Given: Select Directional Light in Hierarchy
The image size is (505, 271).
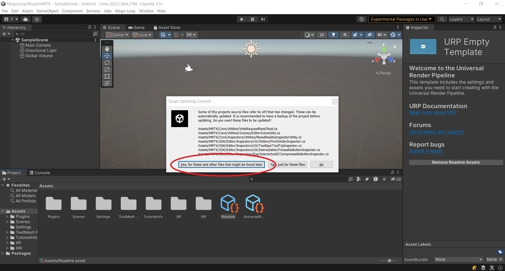Looking at the screenshot, I should click(x=41, y=50).
